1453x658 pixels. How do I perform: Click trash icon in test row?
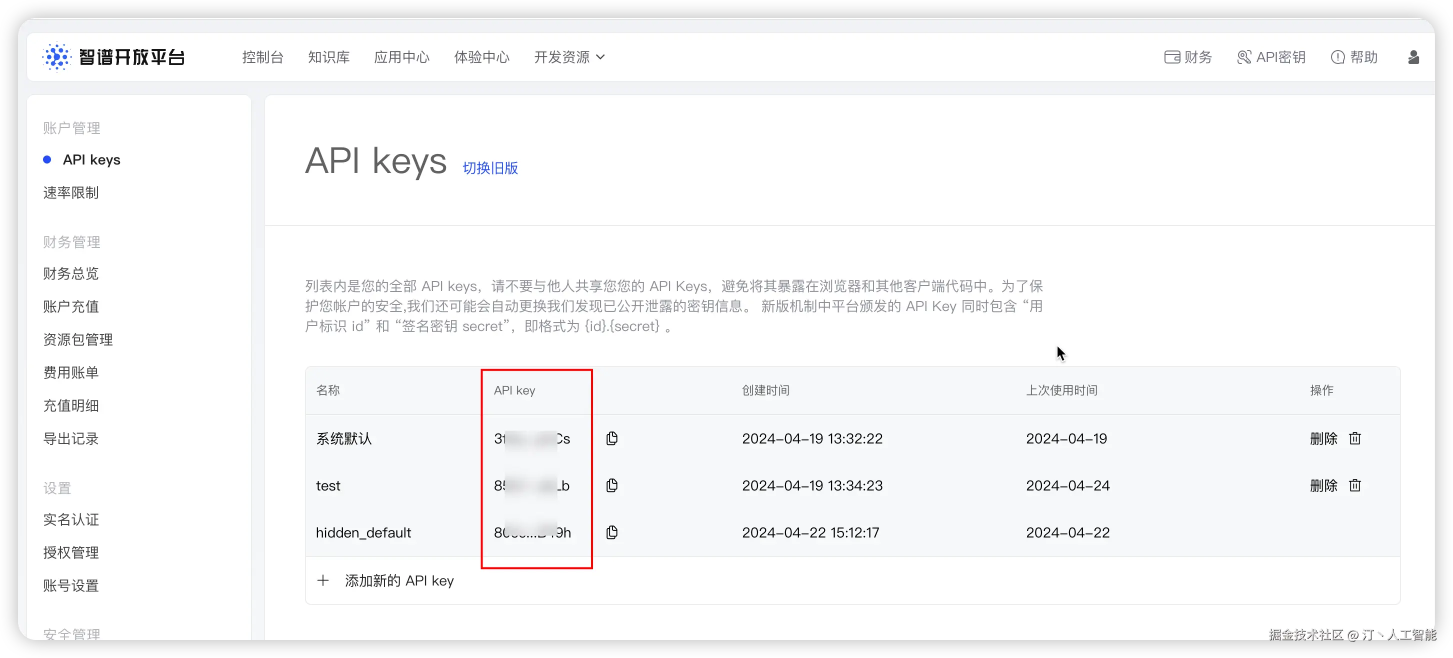[x=1355, y=485]
